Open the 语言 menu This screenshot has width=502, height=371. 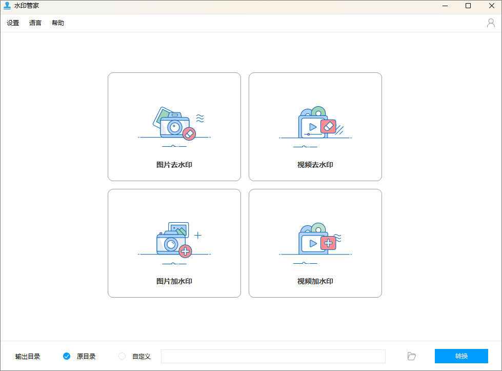(x=35, y=23)
